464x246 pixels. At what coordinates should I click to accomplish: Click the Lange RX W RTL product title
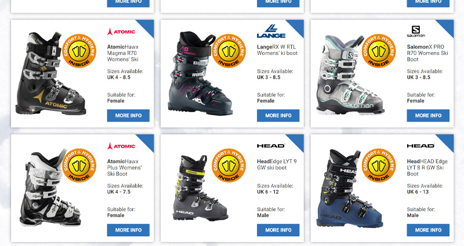pyautogui.click(x=277, y=50)
